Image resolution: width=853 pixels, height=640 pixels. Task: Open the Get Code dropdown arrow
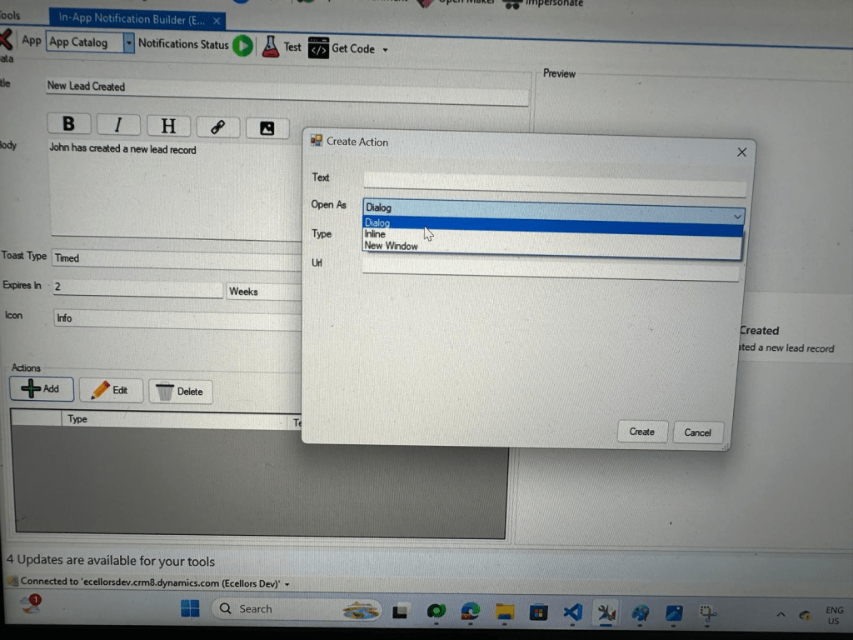click(385, 50)
